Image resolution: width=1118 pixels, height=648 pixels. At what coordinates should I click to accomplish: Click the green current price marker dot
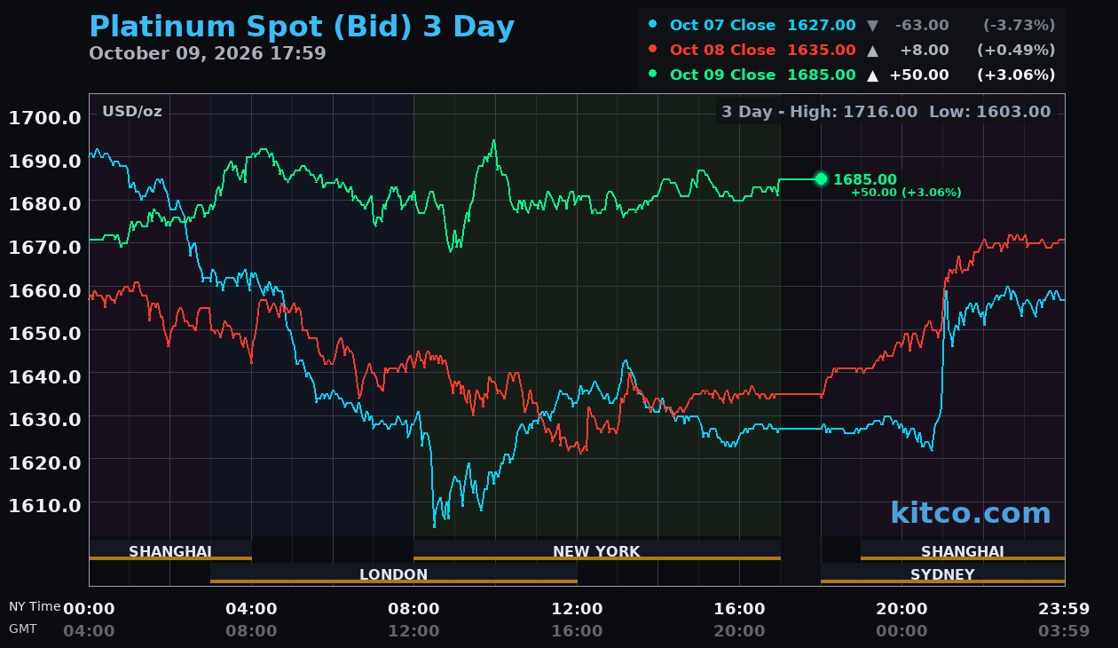pos(821,179)
